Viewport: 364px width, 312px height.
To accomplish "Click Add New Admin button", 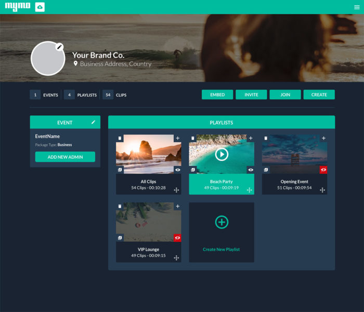I will (65, 157).
